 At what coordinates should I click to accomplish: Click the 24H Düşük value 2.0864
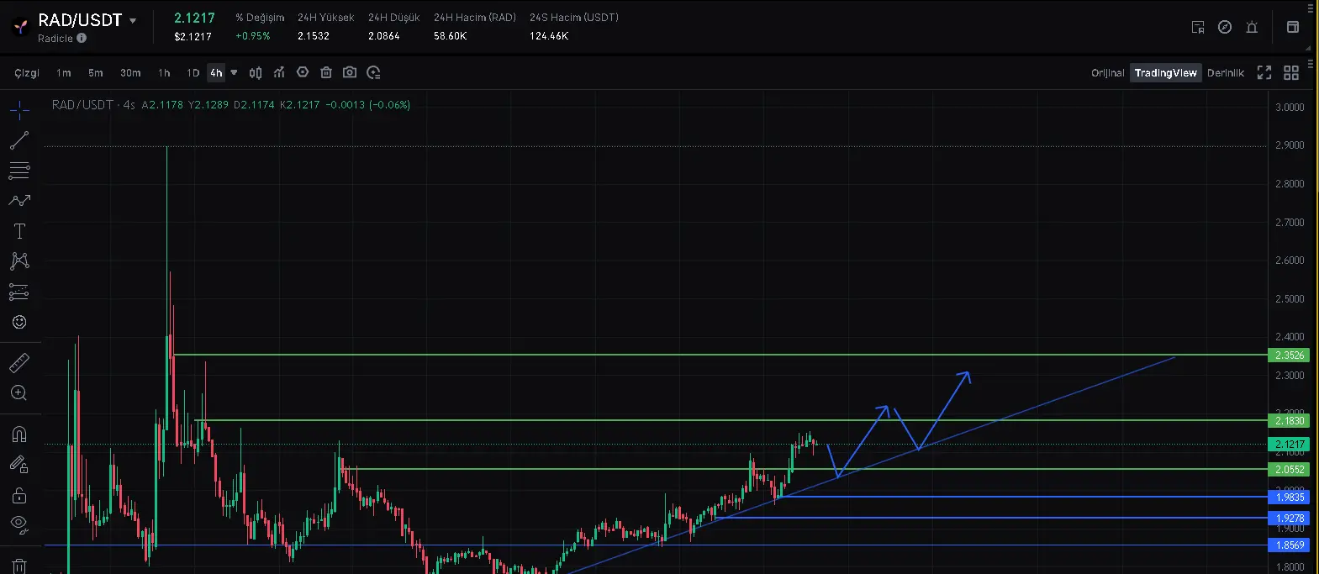pos(383,36)
